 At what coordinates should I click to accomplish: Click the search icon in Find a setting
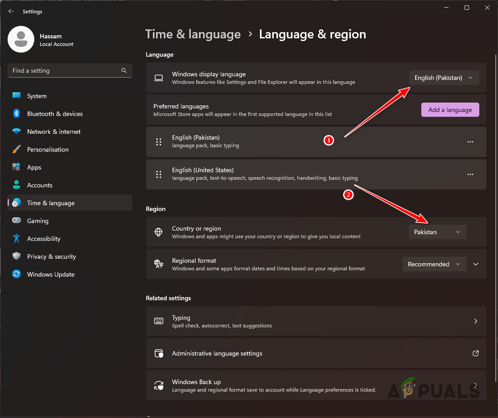click(x=123, y=70)
